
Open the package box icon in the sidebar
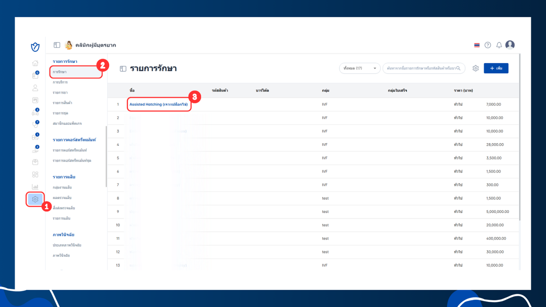tap(35, 162)
